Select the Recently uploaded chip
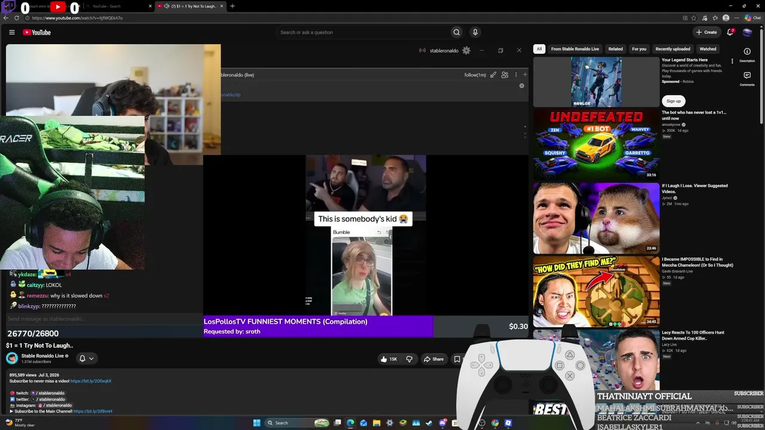This screenshot has width=765, height=430. (x=673, y=49)
